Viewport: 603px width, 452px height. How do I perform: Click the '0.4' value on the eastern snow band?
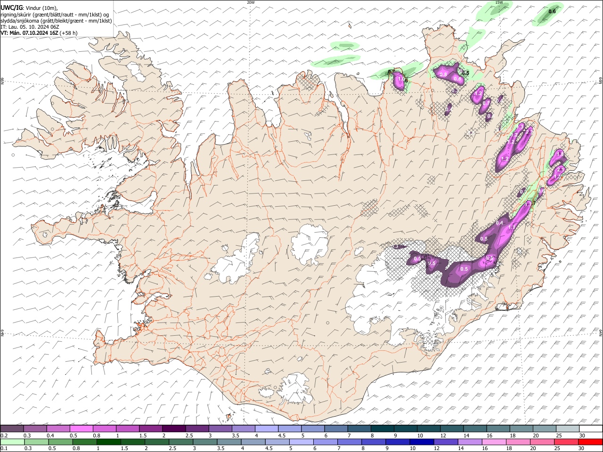coord(500,223)
